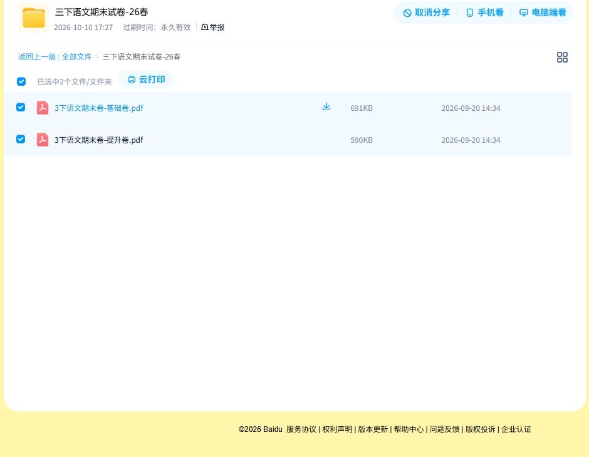Open 权利声明 footer link
Screen dimensions: 589x457
click(337, 429)
